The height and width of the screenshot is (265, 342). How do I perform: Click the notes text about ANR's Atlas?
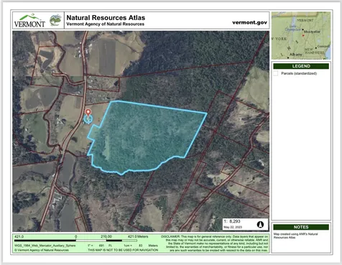pyautogui.click(x=295, y=236)
